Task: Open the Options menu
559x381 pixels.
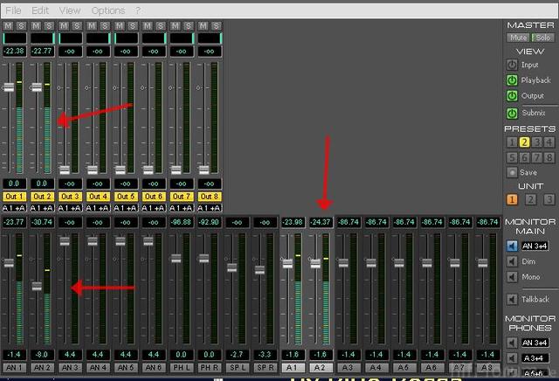Action: click(x=108, y=10)
